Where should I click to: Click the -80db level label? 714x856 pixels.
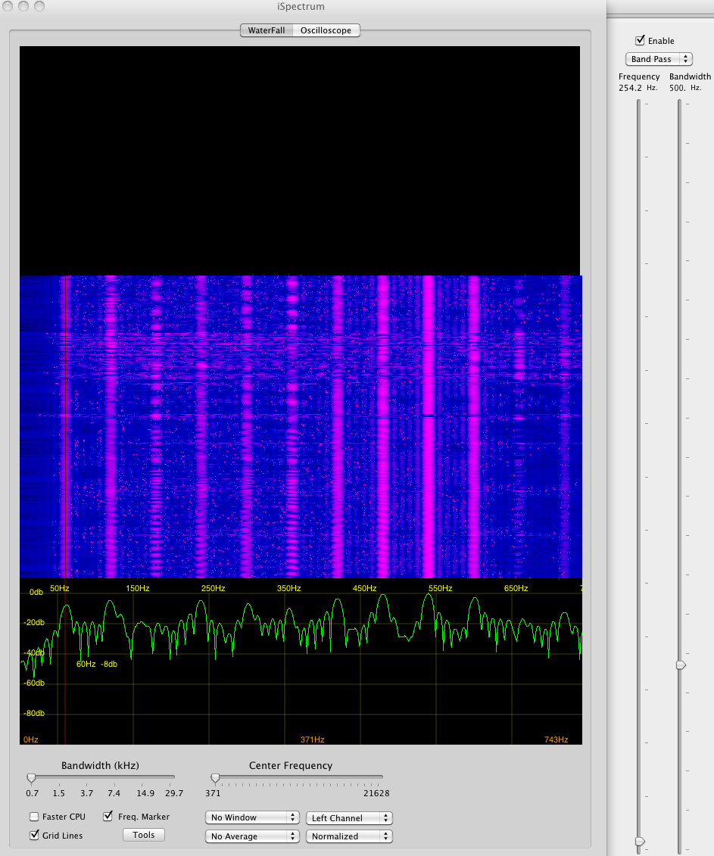click(34, 713)
